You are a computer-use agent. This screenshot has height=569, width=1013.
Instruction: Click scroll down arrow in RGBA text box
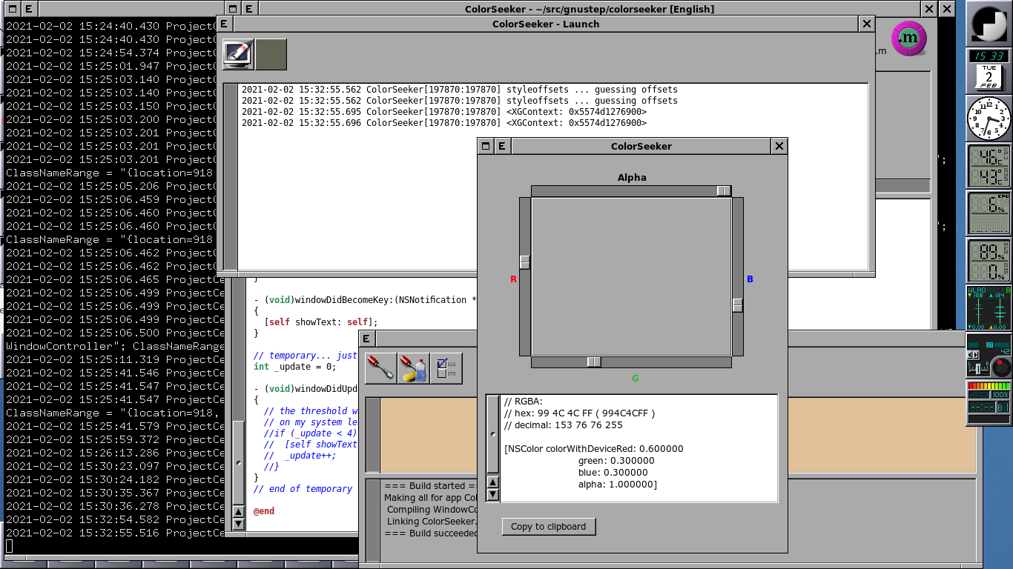[492, 495]
